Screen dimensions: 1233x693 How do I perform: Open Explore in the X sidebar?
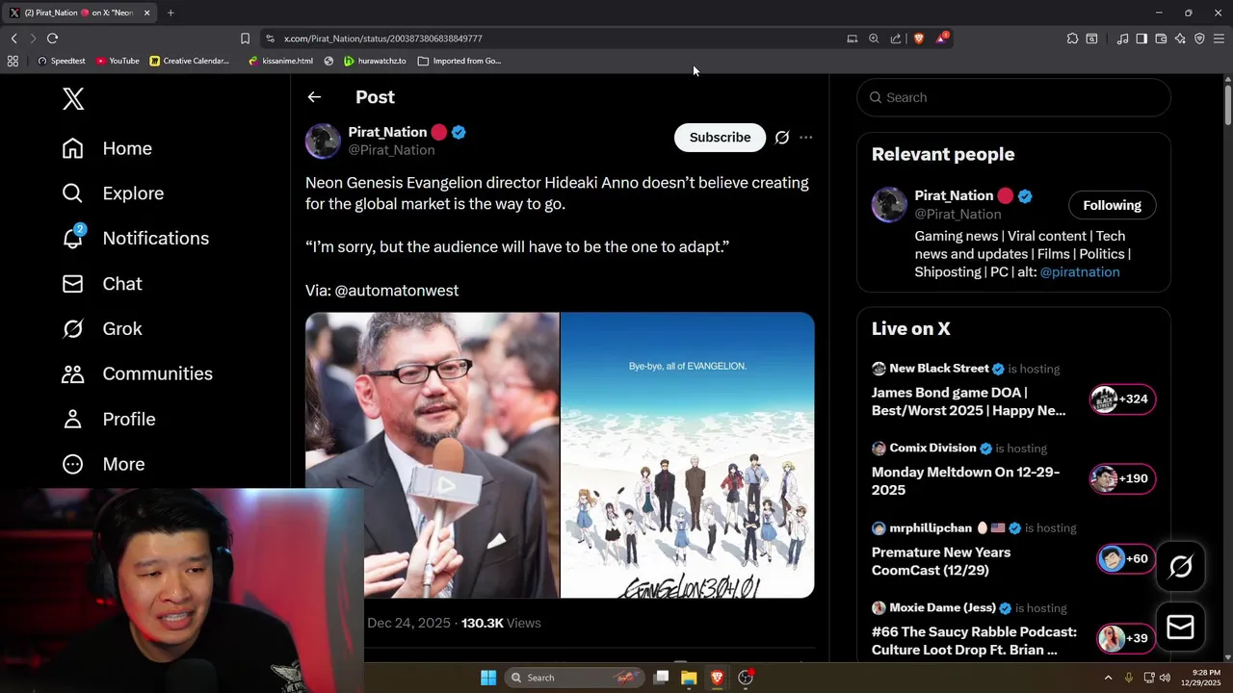pos(113,193)
